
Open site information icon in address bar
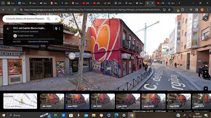[x=21, y=10]
